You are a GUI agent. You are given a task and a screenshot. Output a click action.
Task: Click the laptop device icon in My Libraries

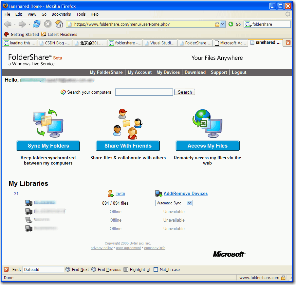point(29,220)
